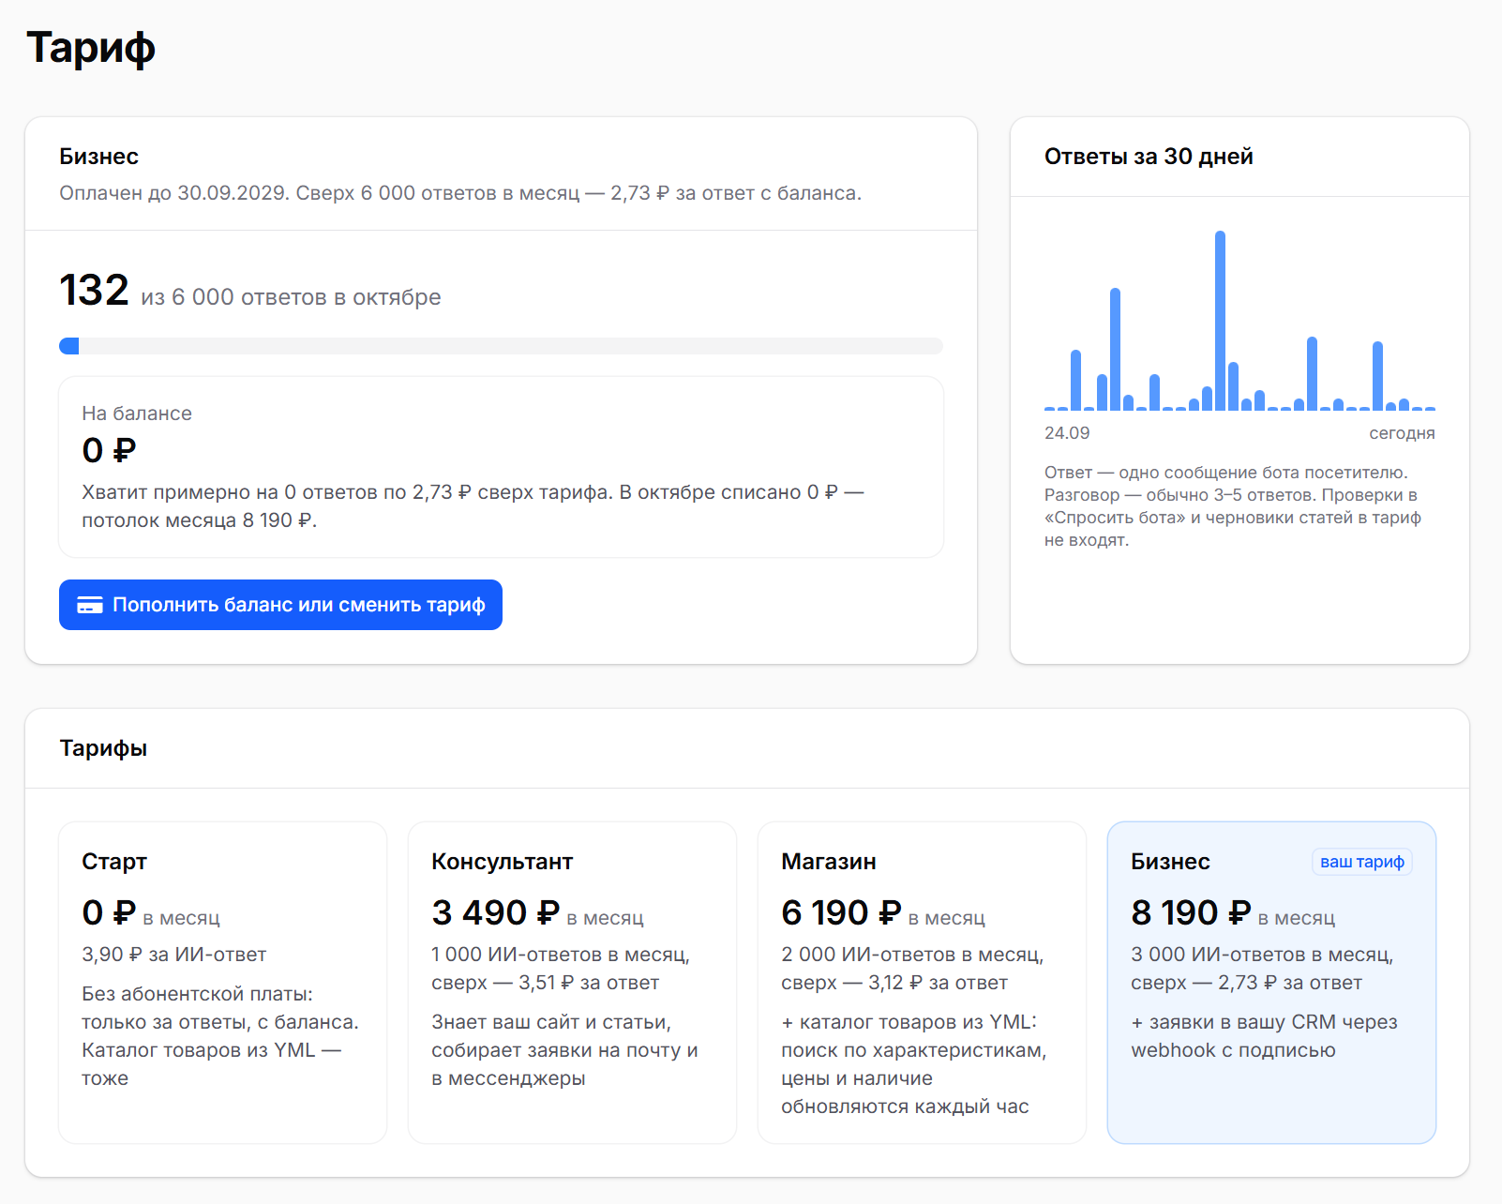The image size is (1502, 1204).
Task: Click the chart explanation paragraph starting 'Ответ — одно сообщение'
Action: pyautogui.click(x=1232, y=506)
